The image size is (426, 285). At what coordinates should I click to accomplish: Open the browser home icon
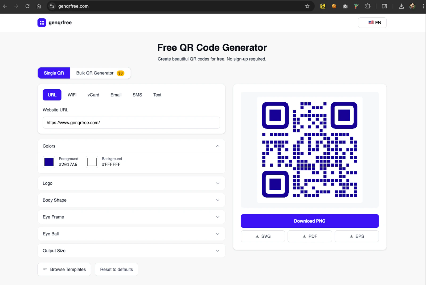click(39, 6)
